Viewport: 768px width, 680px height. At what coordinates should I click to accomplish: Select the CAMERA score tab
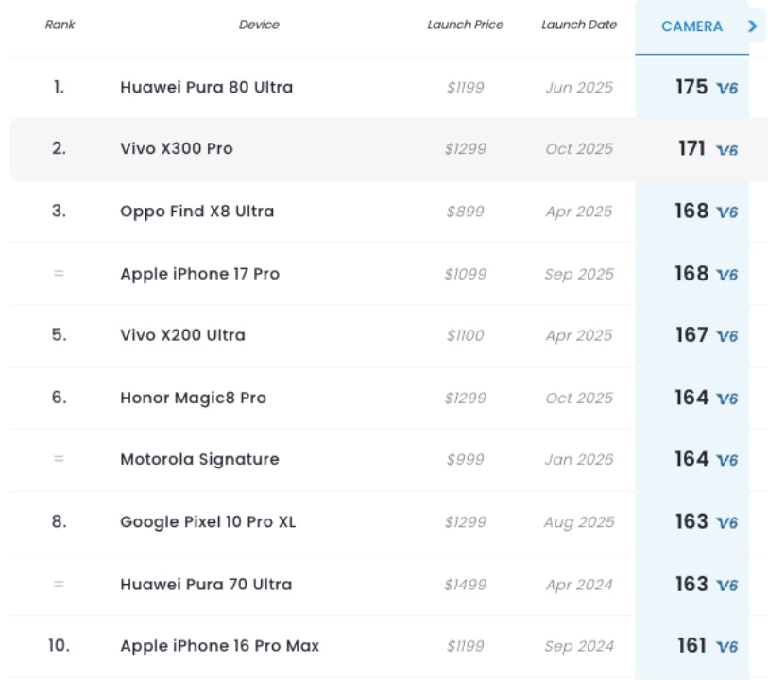point(691,26)
